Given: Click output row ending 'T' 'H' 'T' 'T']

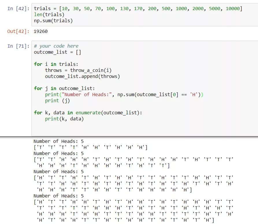Looking at the screenshot, I should [103, 165].
